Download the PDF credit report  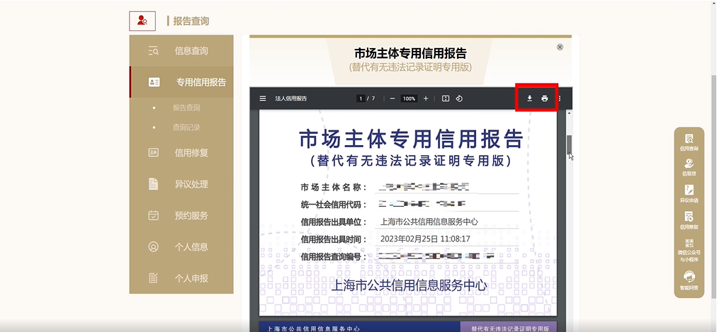529,98
